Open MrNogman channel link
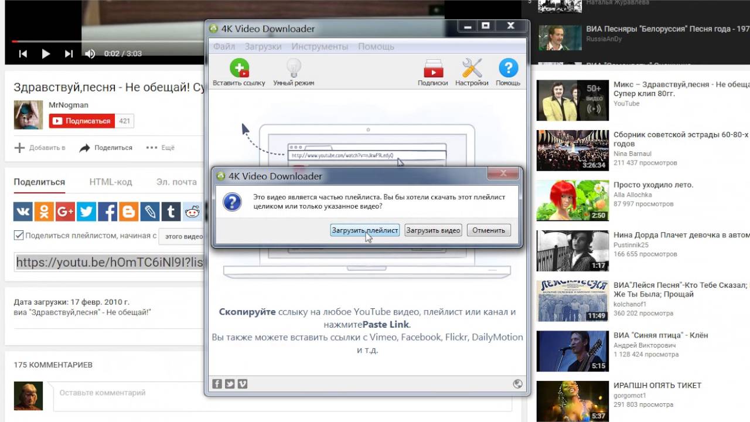This screenshot has width=750, height=422. click(x=69, y=105)
